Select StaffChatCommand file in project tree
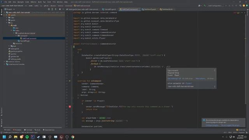 point(28,38)
